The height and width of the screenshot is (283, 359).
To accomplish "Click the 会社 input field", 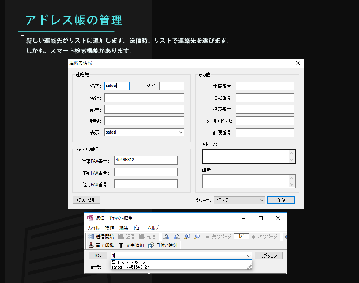I will [x=144, y=97].
